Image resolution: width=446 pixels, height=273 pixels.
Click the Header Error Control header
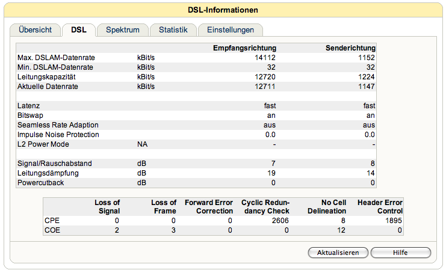pos(380,207)
